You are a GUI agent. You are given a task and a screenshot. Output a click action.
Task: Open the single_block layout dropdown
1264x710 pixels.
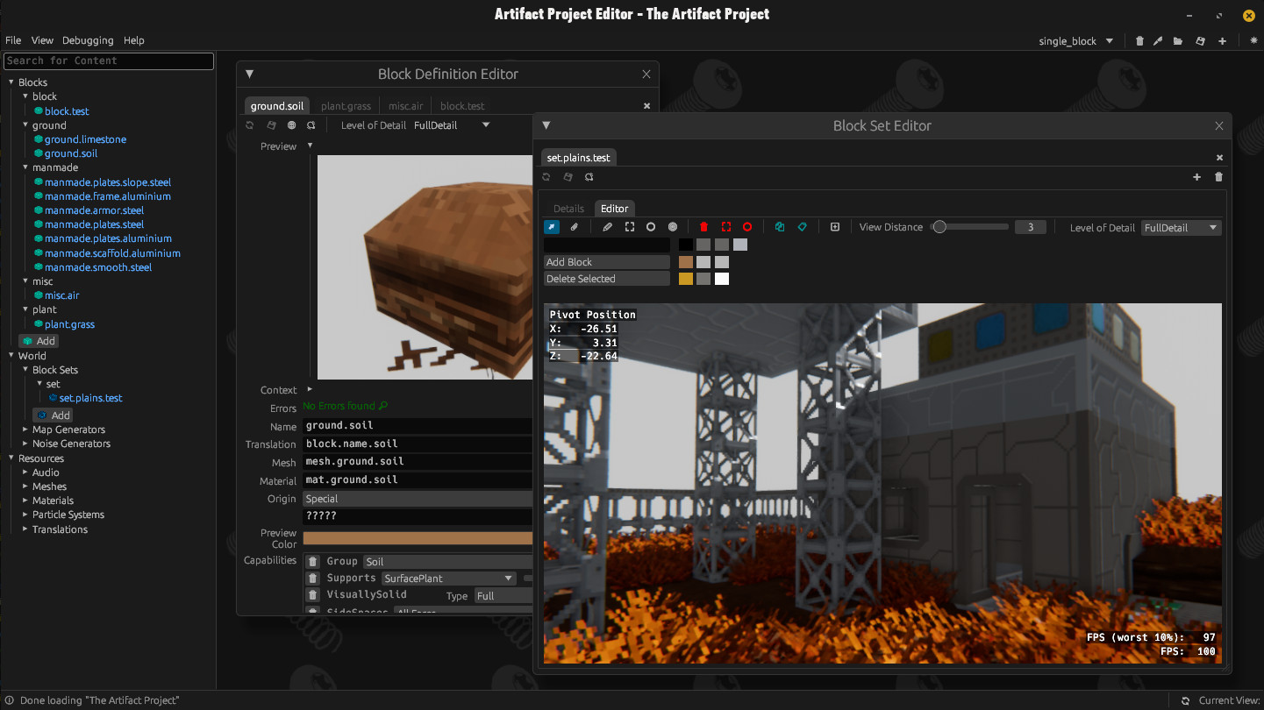coord(1109,41)
